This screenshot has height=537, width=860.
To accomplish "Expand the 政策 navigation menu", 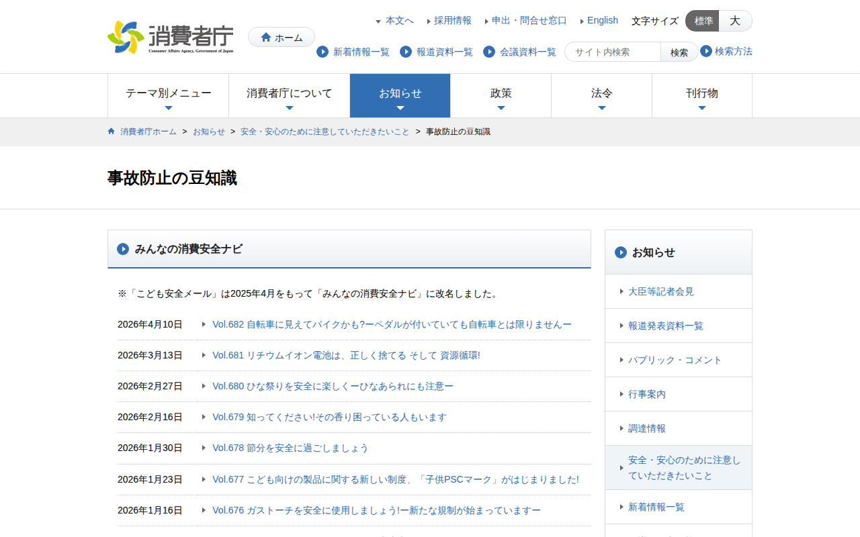I will click(x=501, y=96).
